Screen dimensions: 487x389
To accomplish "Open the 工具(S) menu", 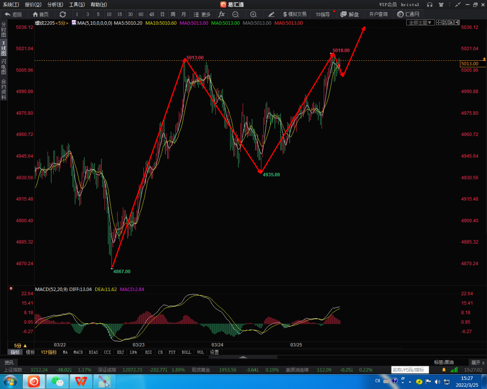I will click(x=77, y=5).
